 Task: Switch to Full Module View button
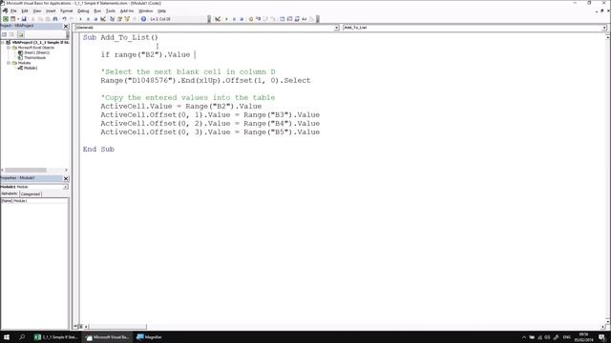[x=80, y=327]
